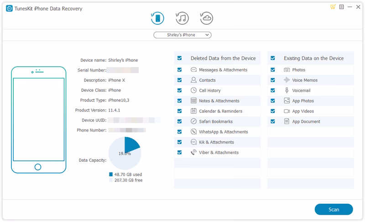Click the Safari Bookmarks compass icon
This screenshot has width=365, height=222.
(x=194, y=122)
